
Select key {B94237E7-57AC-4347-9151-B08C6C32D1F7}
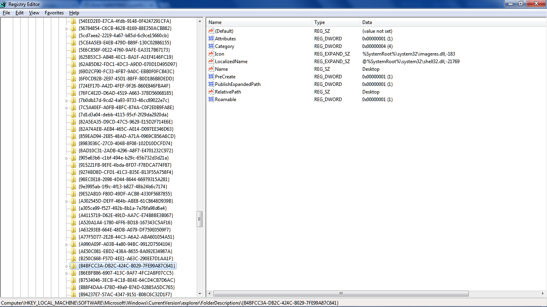pos(125,294)
